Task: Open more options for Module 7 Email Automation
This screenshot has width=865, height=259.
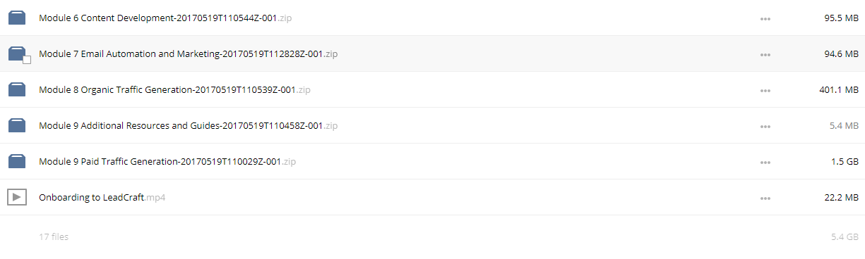Action: point(765,55)
